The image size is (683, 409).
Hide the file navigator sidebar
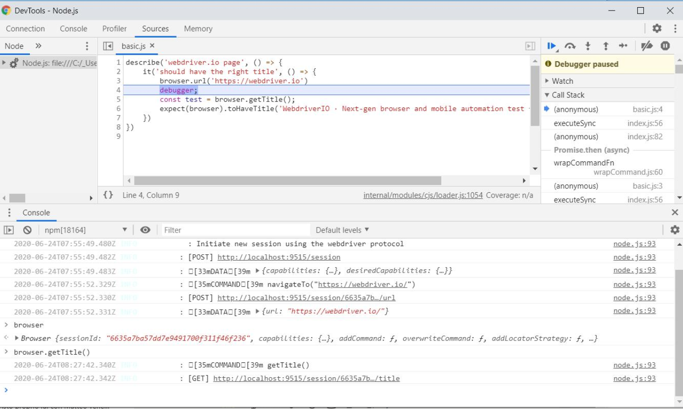(108, 46)
